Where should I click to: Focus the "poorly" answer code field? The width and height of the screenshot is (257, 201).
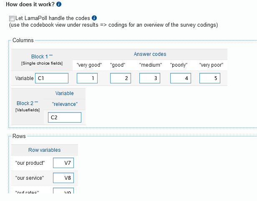coord(181,78)
